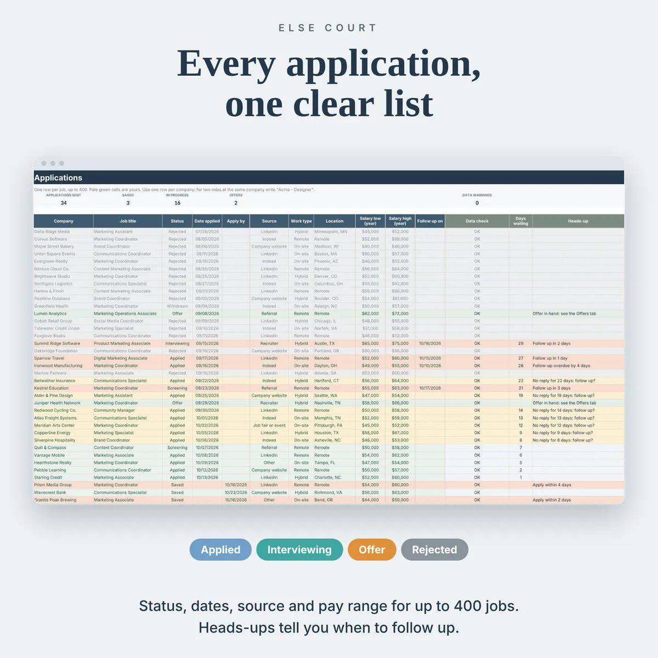658x658 pixels.
Task: Select the In Progress value 16
Action: pyautogui.click(x=177, y=203)
